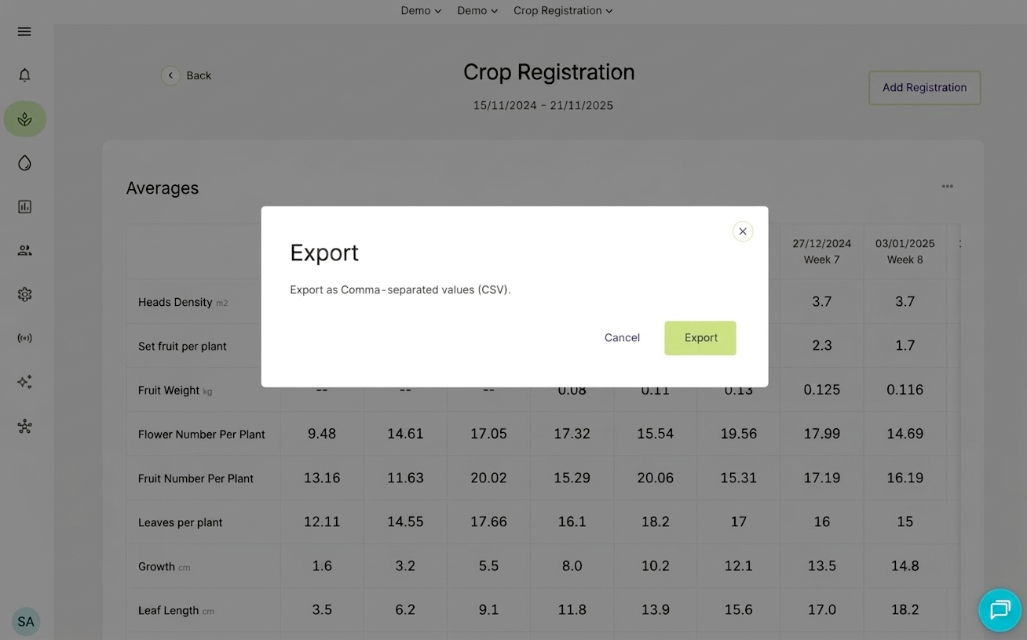Open the hamburger menu in sidebar
Viewport: 1027px width, 640px height.
tap(24, 31)
